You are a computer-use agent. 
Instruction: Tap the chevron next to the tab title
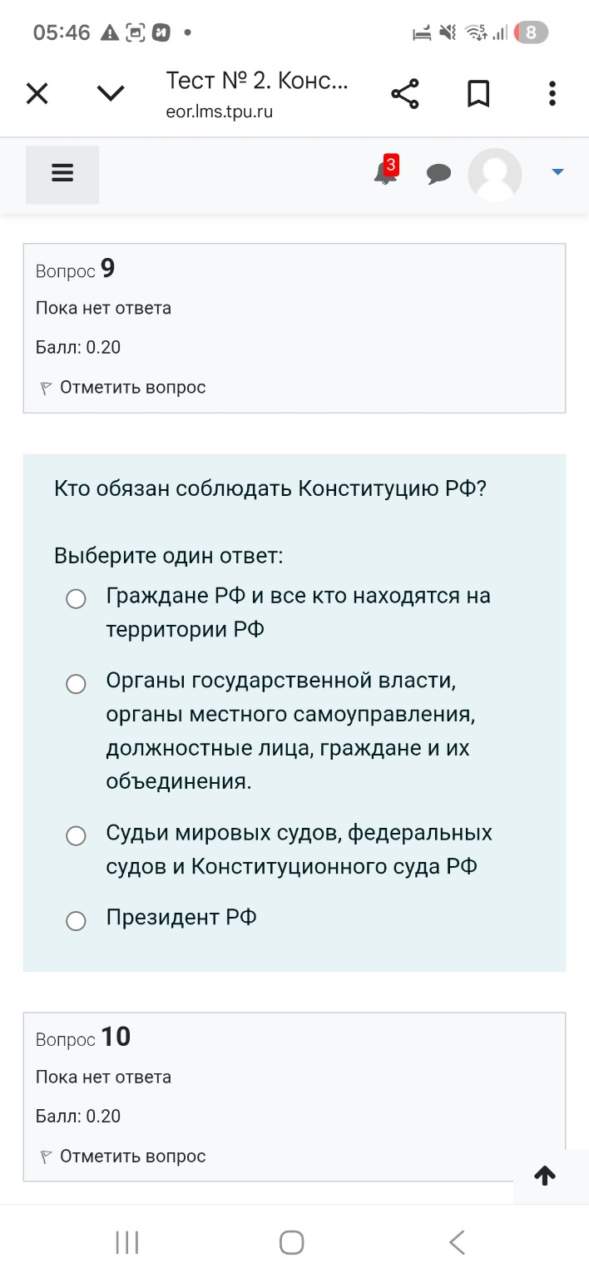[x=109, y=93]
